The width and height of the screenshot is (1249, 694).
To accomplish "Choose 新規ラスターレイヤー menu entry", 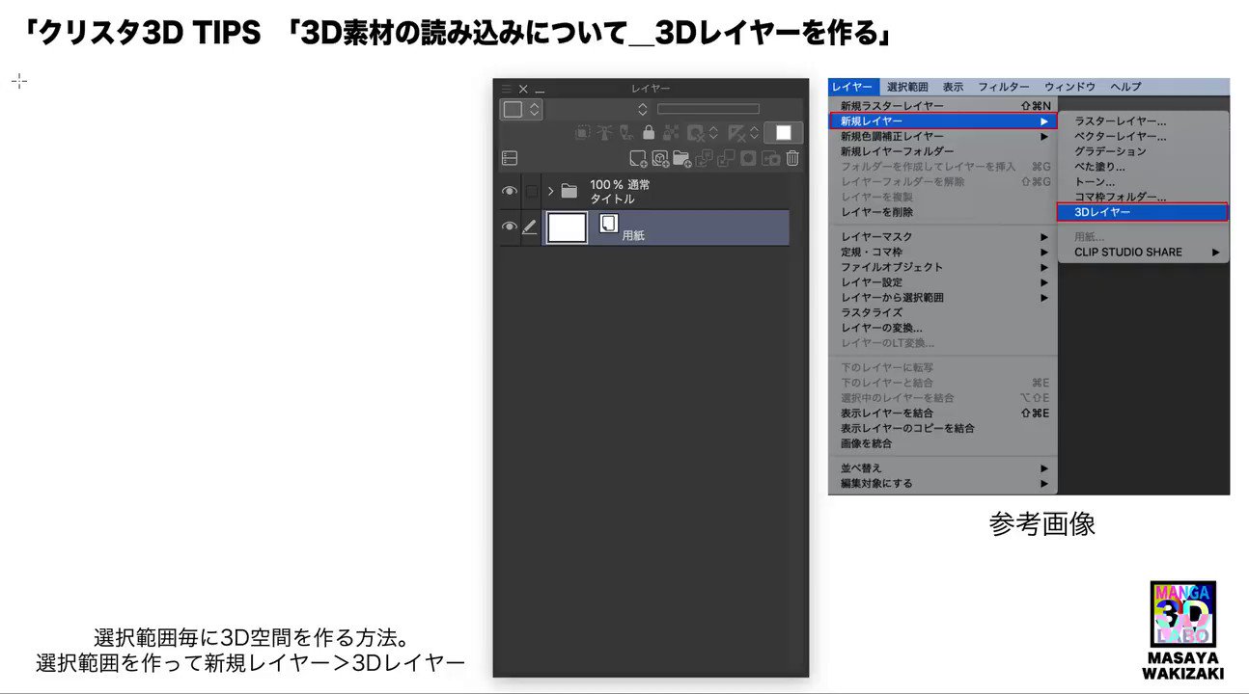I will tap(943, 106).
